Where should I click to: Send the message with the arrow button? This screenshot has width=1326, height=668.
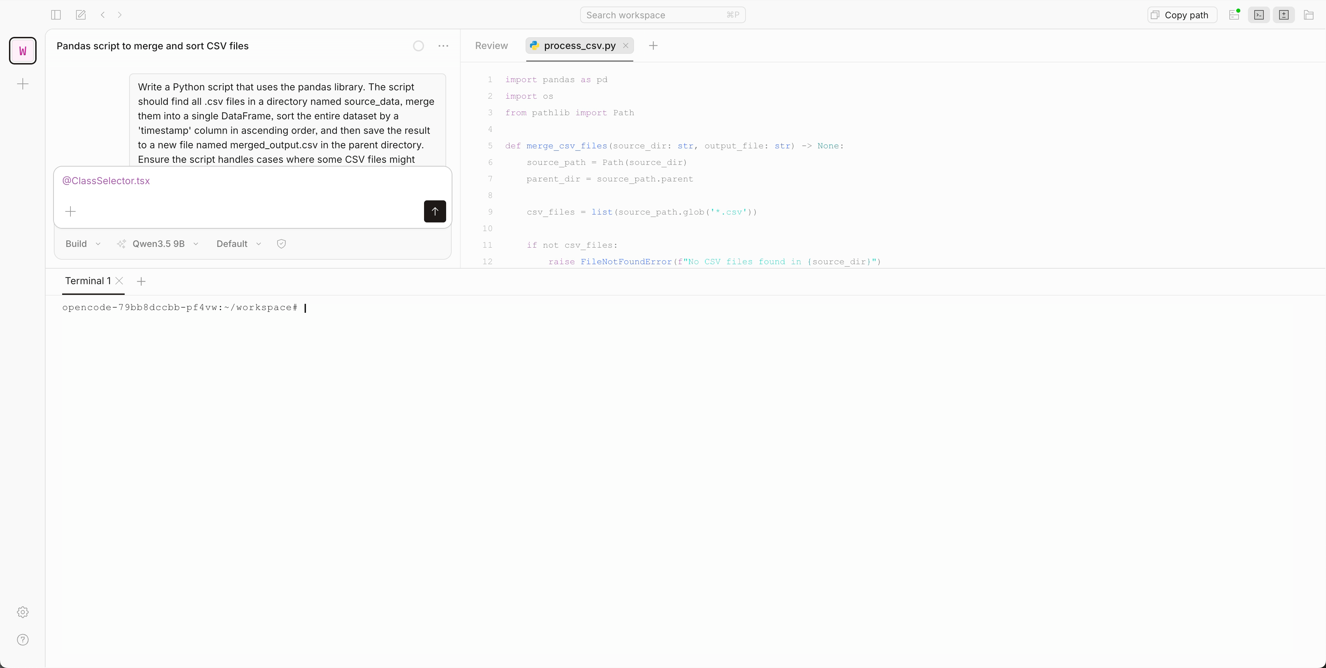435,211
